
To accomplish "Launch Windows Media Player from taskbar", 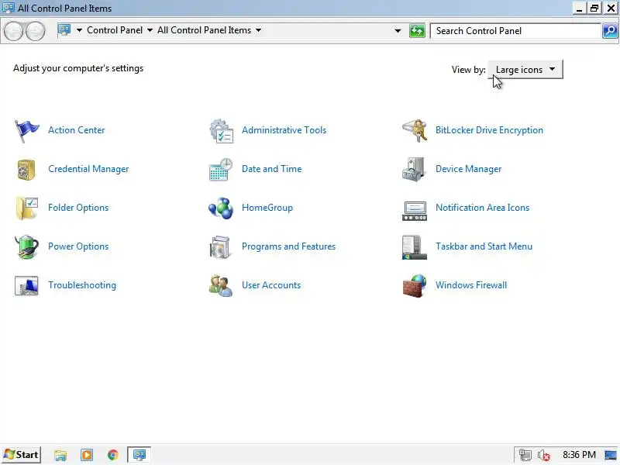I will click(x=87, y=455).
